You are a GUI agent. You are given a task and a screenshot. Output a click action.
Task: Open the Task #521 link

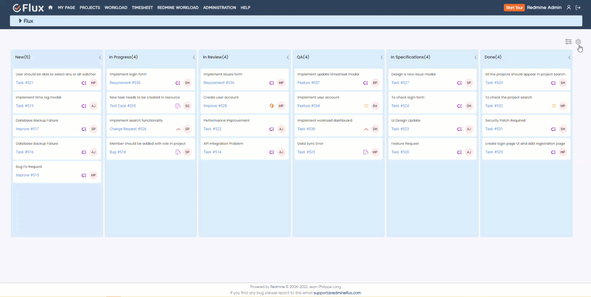click(x=24, y=83)
